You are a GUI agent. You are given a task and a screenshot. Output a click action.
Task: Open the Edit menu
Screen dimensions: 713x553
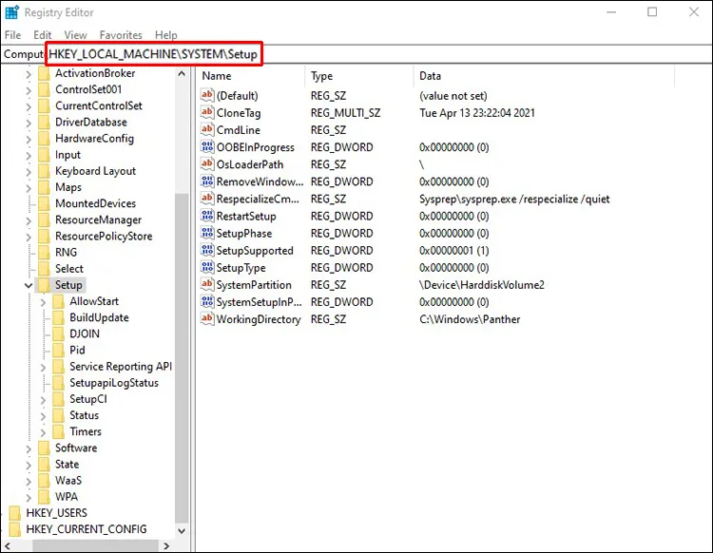42,35
